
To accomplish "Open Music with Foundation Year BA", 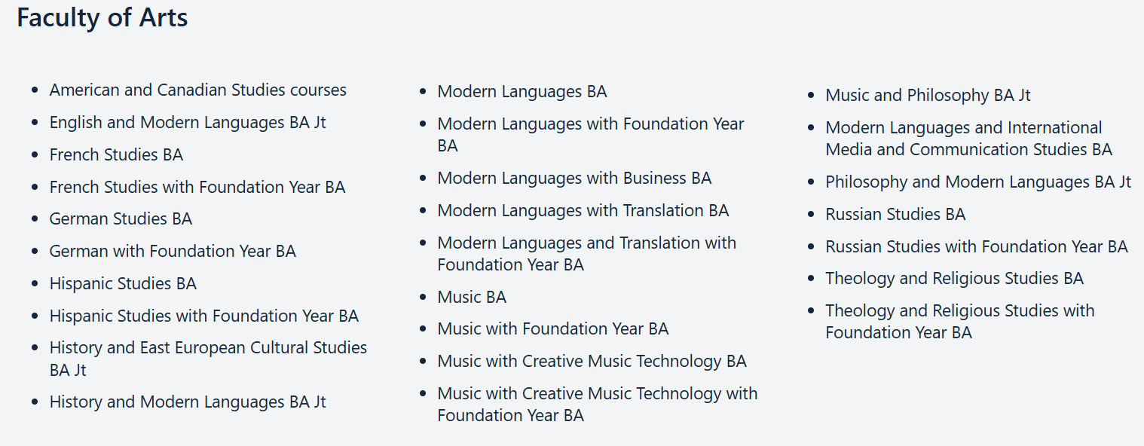I will 553,329.
